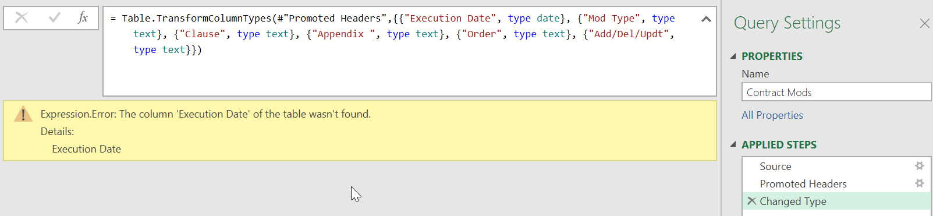Confirm formula with checkmark icon
This screenshot has width=933, height=216.
(x=55, y=18)
